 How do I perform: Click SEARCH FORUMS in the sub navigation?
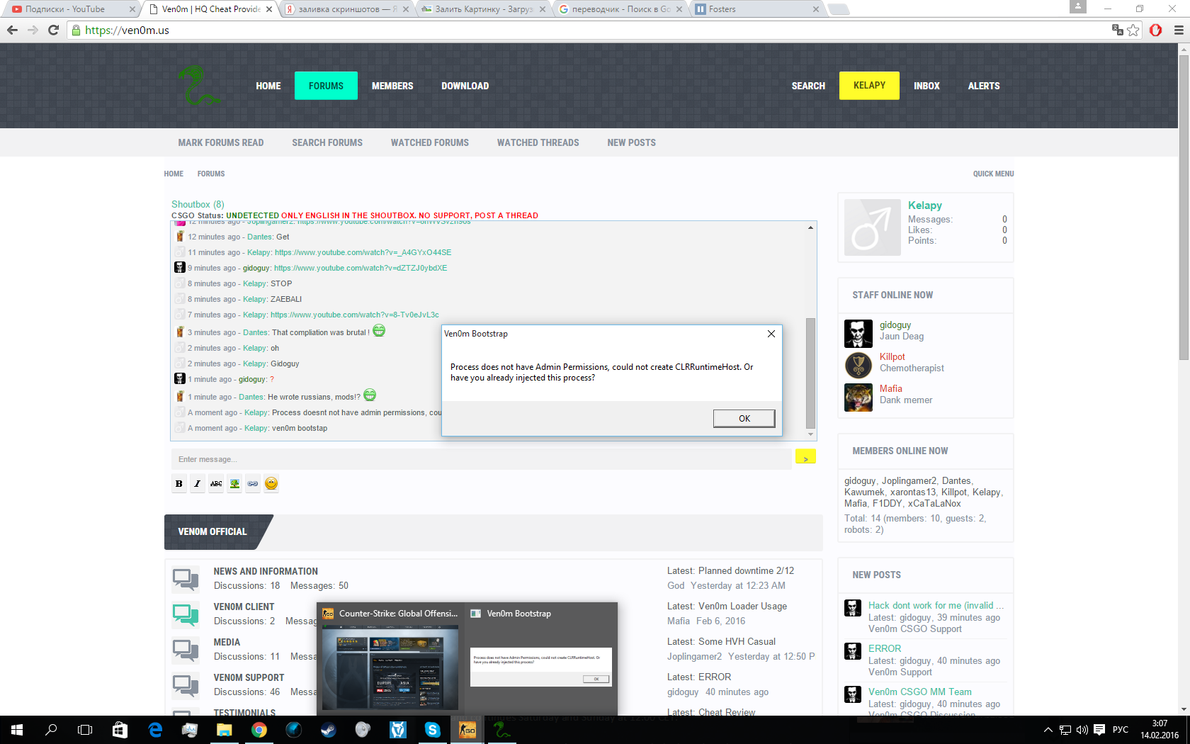tap(327, 142)
